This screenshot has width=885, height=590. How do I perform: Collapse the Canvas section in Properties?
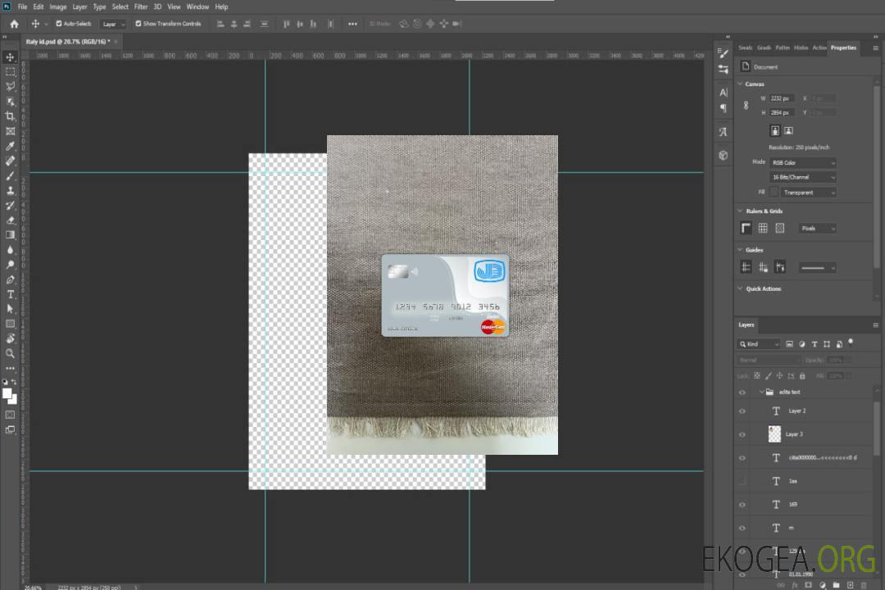point(740,84)
